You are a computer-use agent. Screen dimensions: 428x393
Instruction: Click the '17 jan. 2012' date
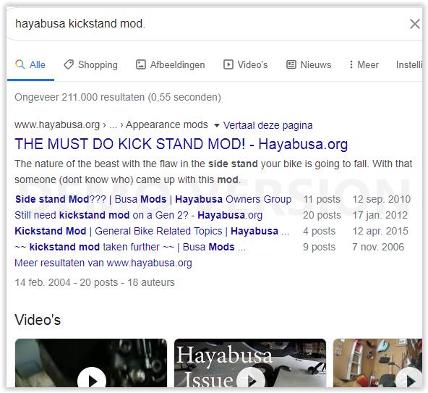point(380,215)
